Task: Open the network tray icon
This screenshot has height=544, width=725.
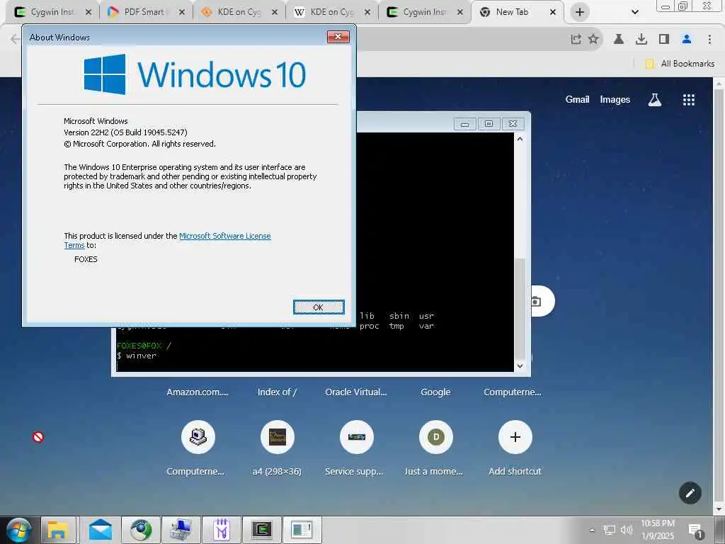Action: click(610, 530)
